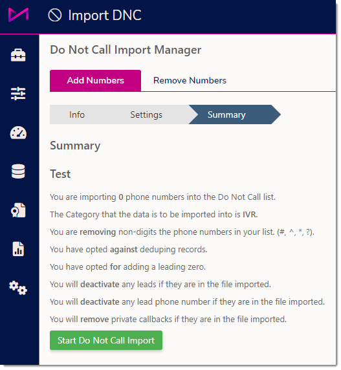This screenshot has width=341, height=370.
Task: Go back to the Settings step
Action: click(146, 114)
